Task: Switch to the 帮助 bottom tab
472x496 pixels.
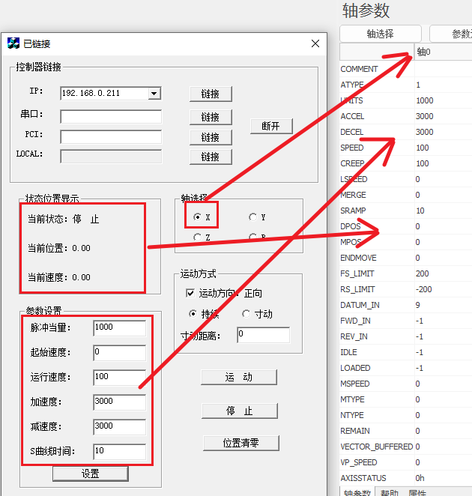Action: (x=389, y=492)
